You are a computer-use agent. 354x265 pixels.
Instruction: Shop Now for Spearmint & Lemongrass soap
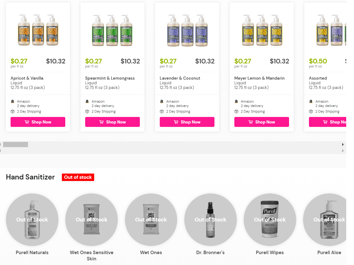click(113, 122)
